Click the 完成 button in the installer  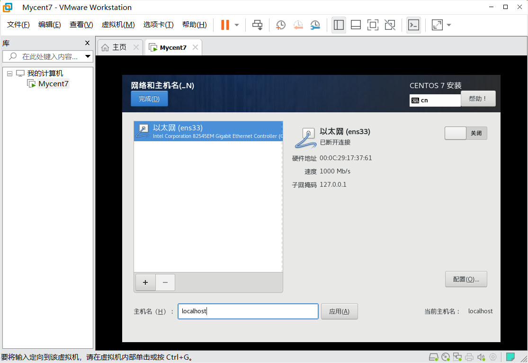149,99
